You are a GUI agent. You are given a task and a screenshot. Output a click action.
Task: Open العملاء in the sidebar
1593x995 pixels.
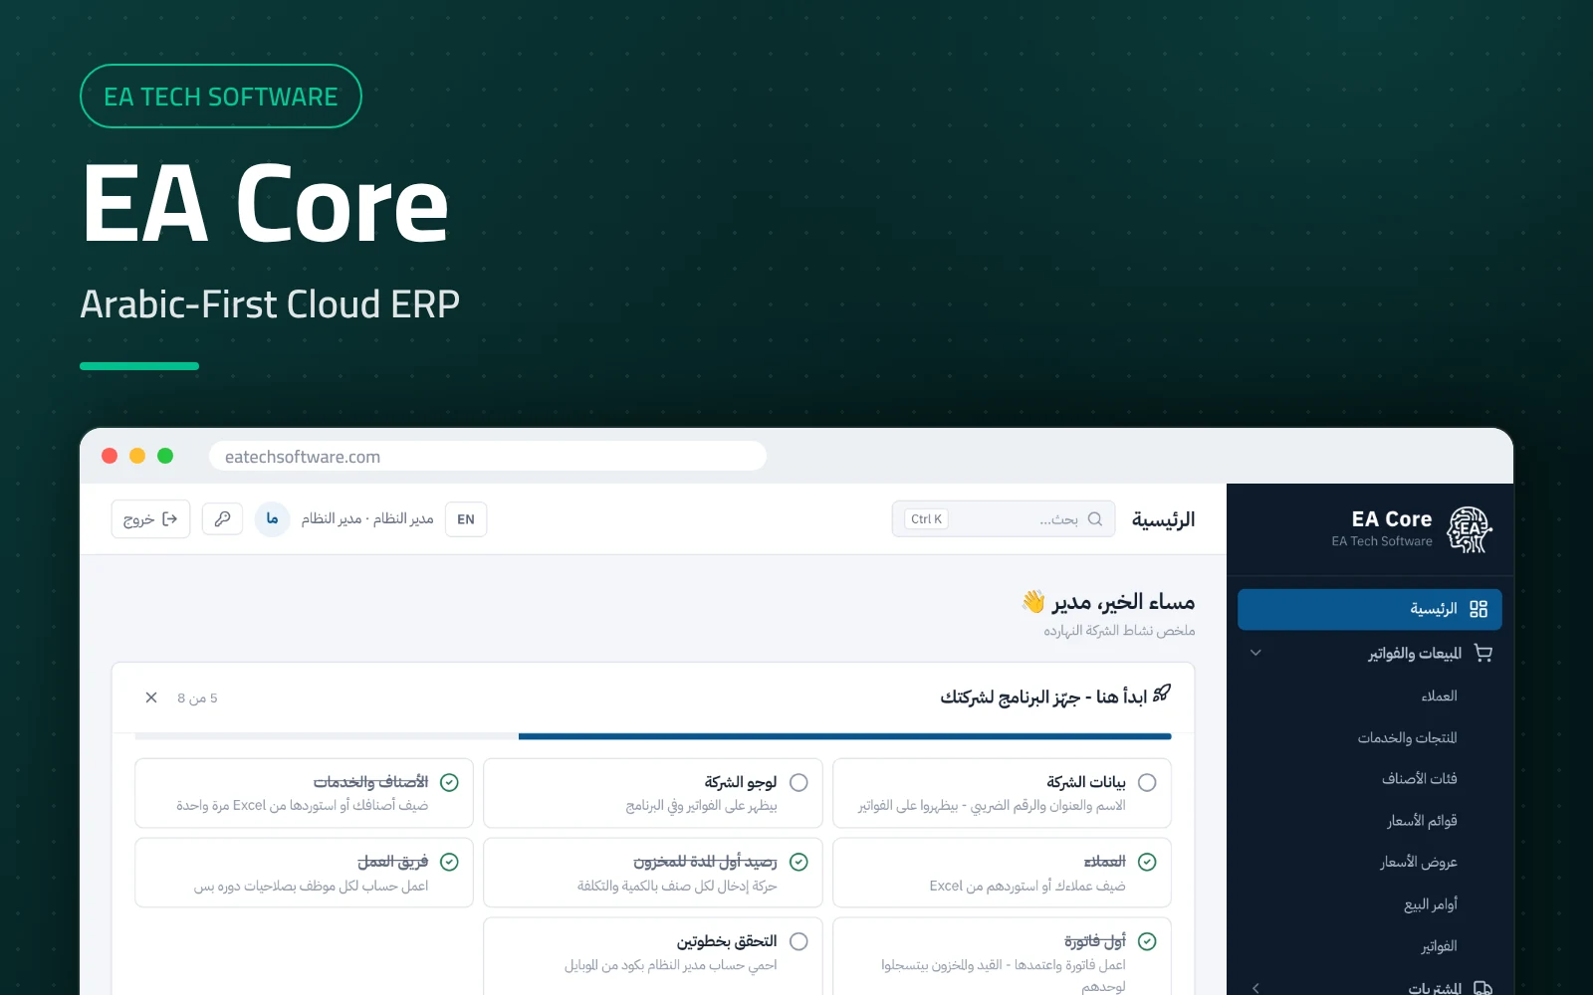click(x=1439, y=696)
